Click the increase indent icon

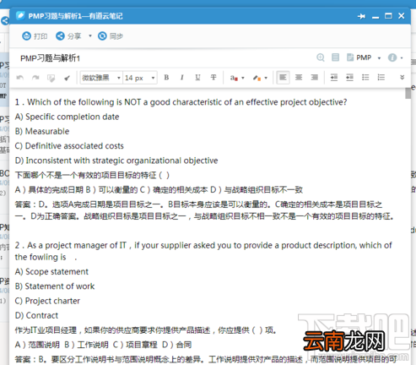pyautogui.click(x=334, y=77)
